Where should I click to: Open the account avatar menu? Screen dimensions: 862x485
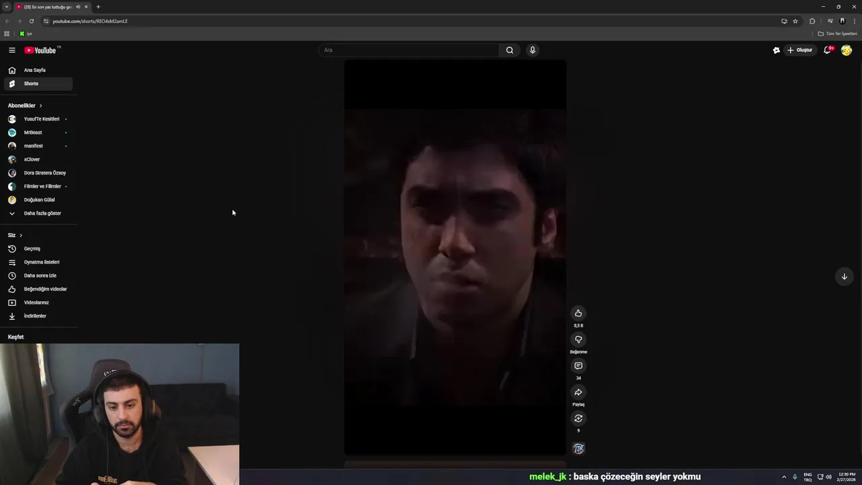tap(847, 50)
